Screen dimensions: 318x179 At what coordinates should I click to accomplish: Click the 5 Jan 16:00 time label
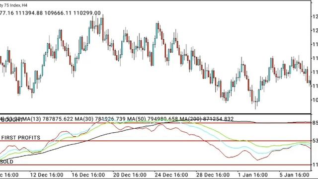coord(294,175)
